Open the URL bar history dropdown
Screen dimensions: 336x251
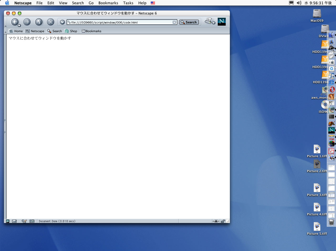[174, 22]
